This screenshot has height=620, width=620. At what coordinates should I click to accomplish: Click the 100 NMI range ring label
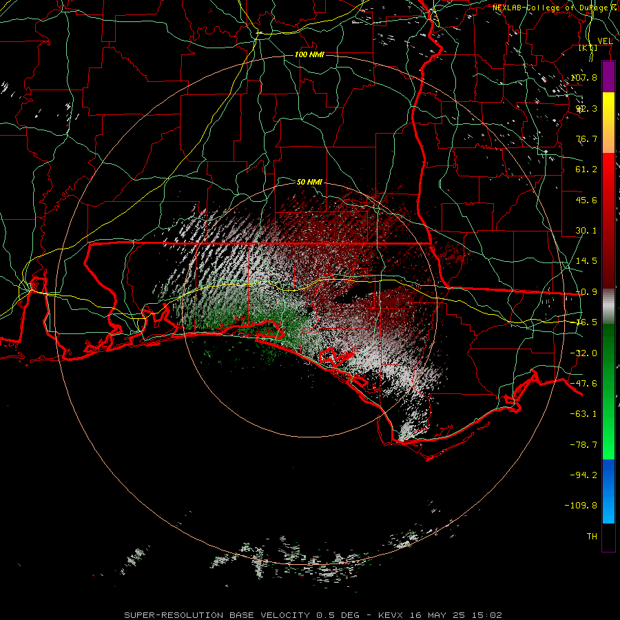pyautogui.click(x=309, y=54)
